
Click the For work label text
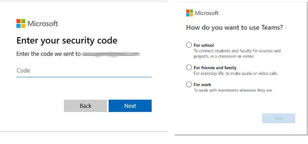[x=203, y=85]
